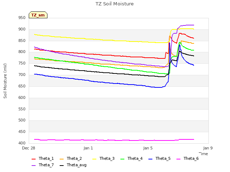The width and height of the screenshot is (230, 172).
Task: Click the magenta Theta_6 legend swatch
Action: pos(179,159)
